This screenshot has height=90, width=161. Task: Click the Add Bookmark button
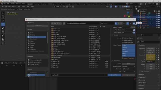pyautogui.click(x=37, y=26)
